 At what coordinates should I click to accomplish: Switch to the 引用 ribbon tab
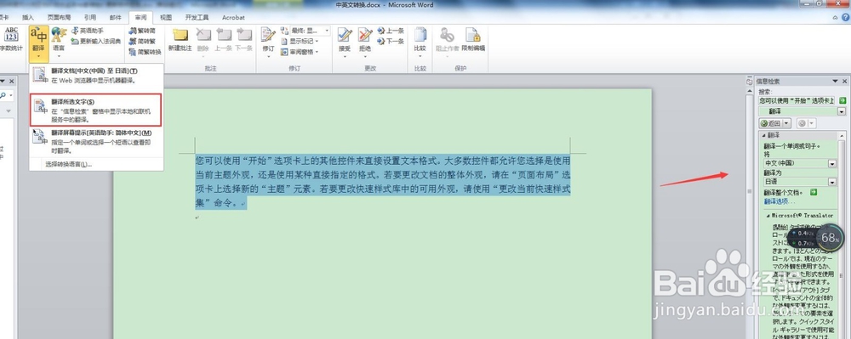coord(90,17)
